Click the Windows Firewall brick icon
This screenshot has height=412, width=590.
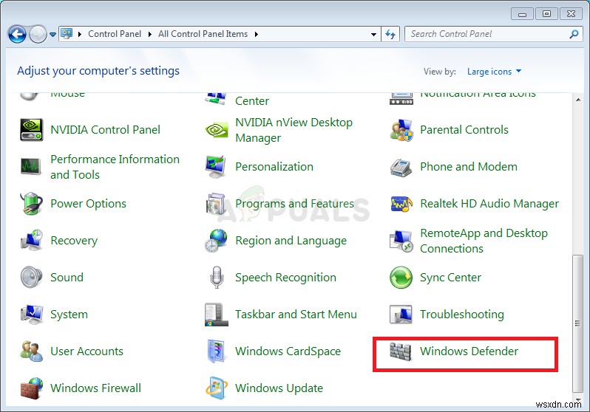[x=31, y=388]
